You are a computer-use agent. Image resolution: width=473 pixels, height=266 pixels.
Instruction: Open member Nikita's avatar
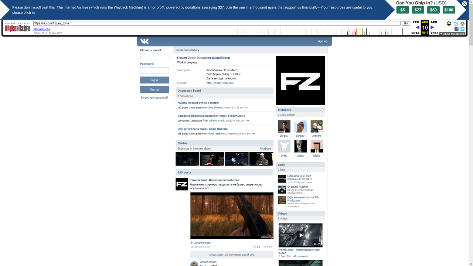[x=317, y=146]
